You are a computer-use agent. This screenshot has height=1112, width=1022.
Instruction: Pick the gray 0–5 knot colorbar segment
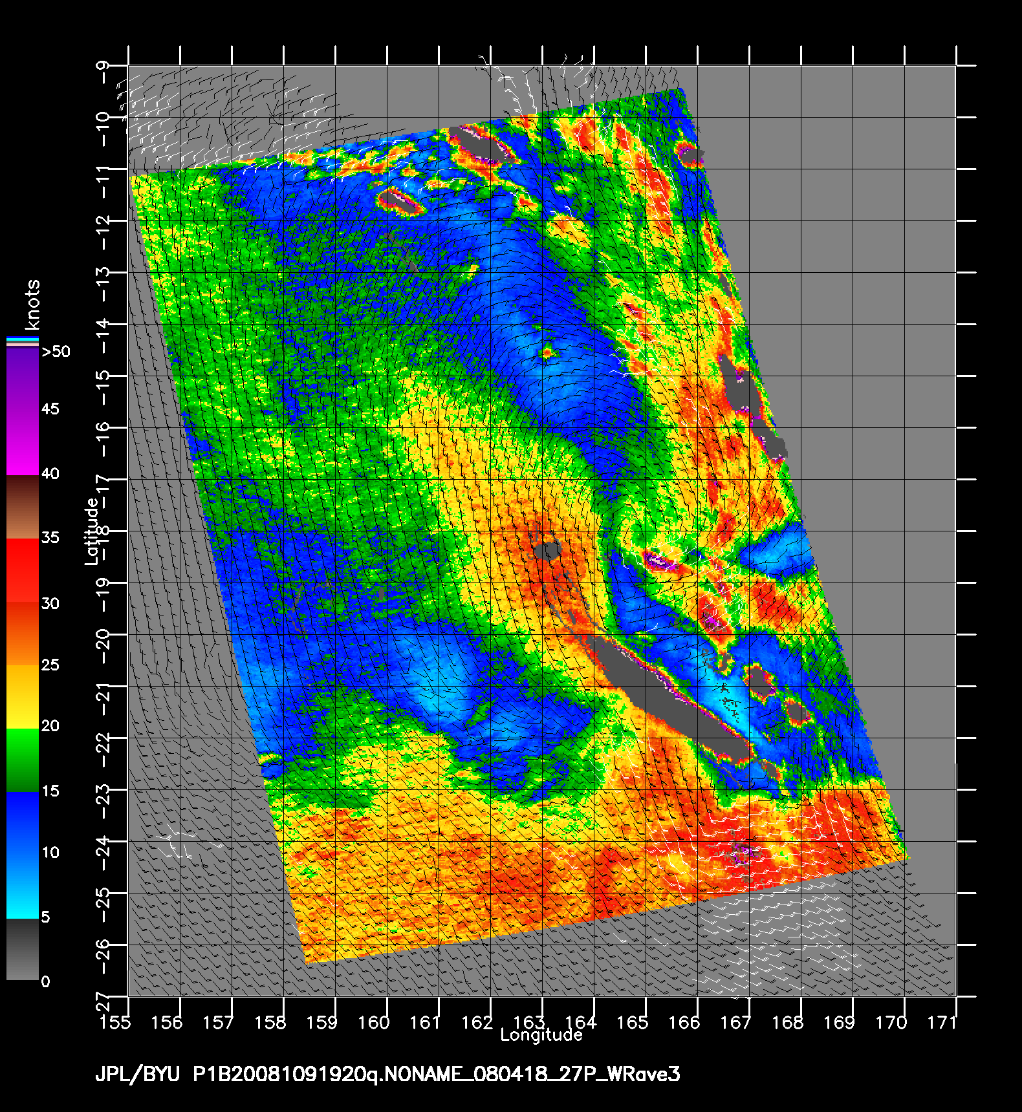click(x=23, y=949)
